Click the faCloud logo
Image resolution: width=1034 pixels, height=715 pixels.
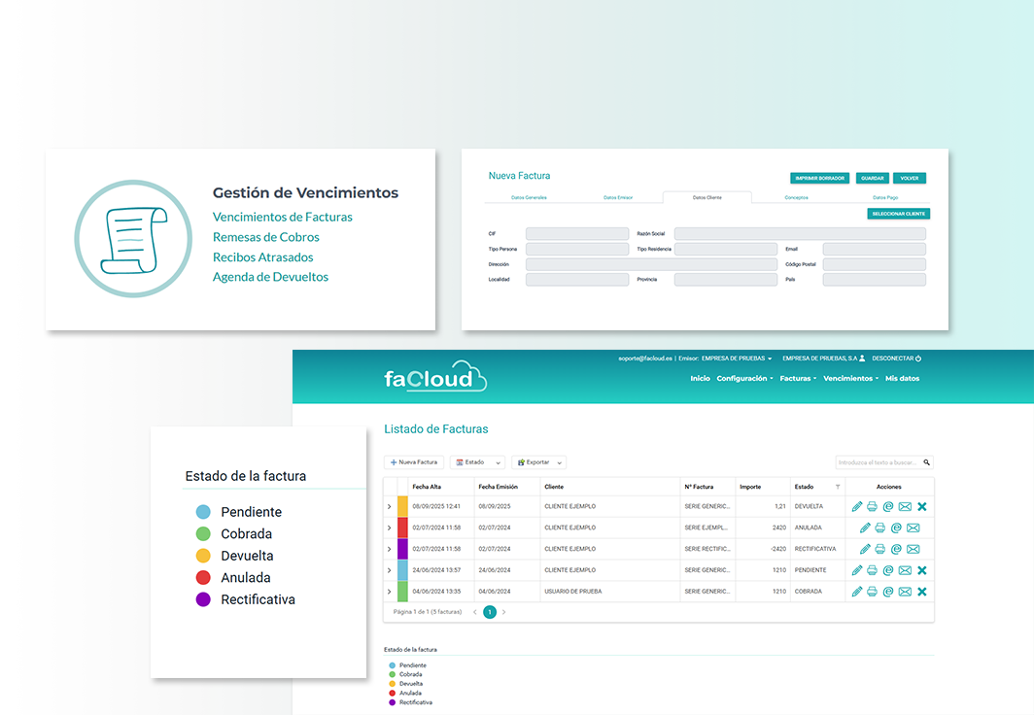click(434, 377)
